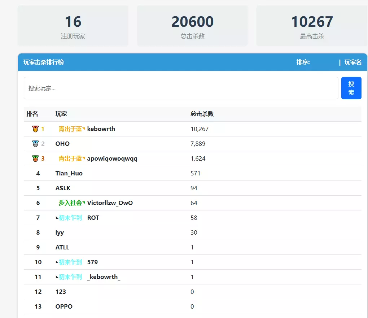Select player name Victorllzw_OwO

click(110, 203)
